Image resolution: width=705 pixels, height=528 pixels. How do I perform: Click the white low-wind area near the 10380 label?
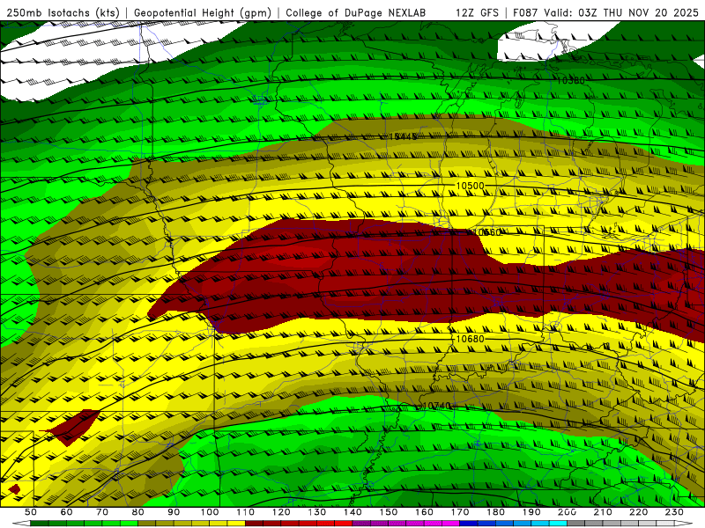(546, 41)
